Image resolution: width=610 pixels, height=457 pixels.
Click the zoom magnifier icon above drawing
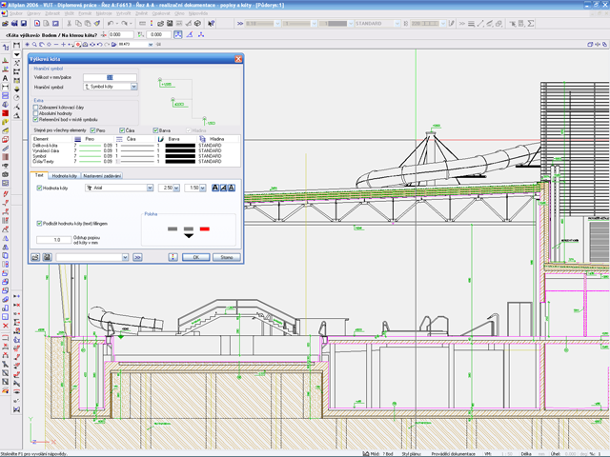pyautogui.click(x=34, y=45)
